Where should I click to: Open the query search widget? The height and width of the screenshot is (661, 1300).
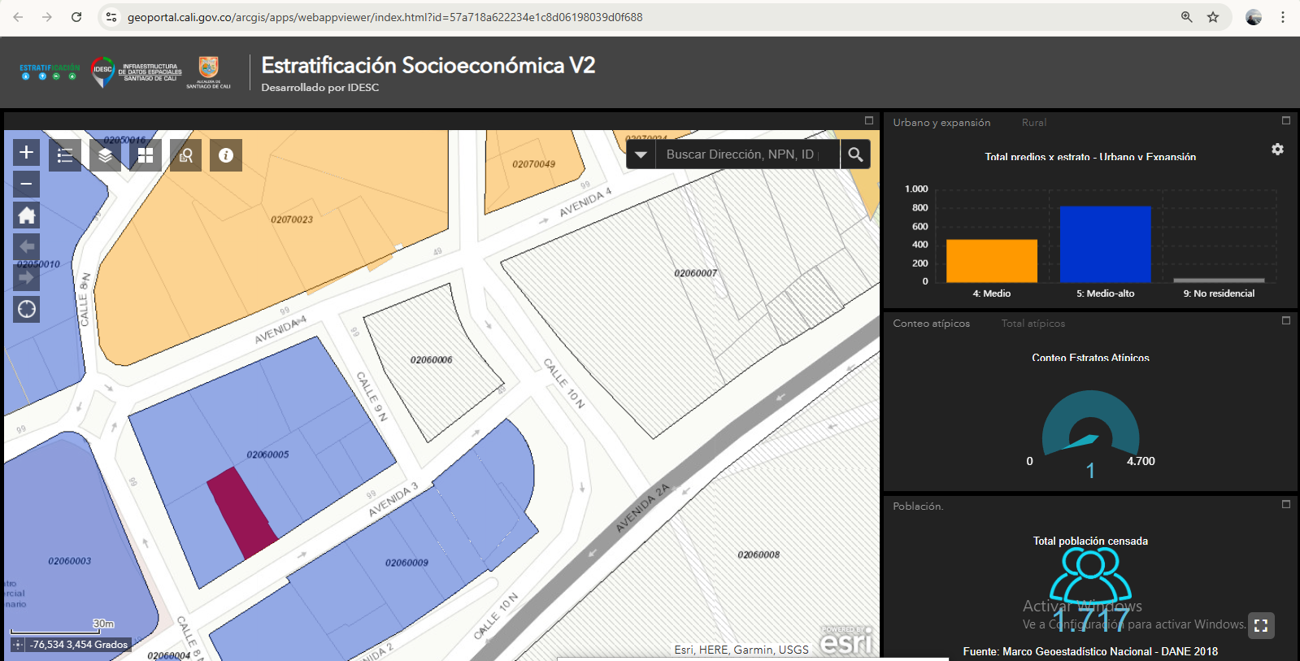click(x=185, y=155)
